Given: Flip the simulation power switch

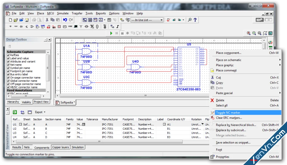Looking at the screenshot, I should pos(260,20).
